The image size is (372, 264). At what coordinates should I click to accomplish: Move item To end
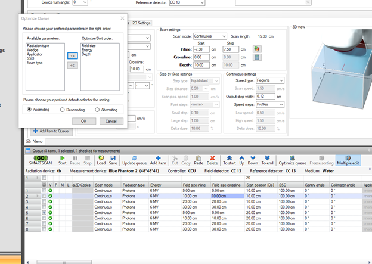267,160
